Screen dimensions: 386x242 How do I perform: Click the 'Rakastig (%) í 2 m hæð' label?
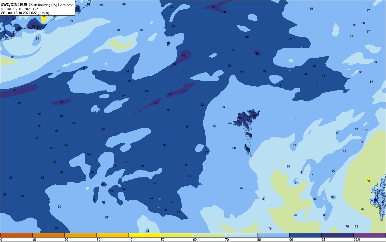tap(55, 5)
